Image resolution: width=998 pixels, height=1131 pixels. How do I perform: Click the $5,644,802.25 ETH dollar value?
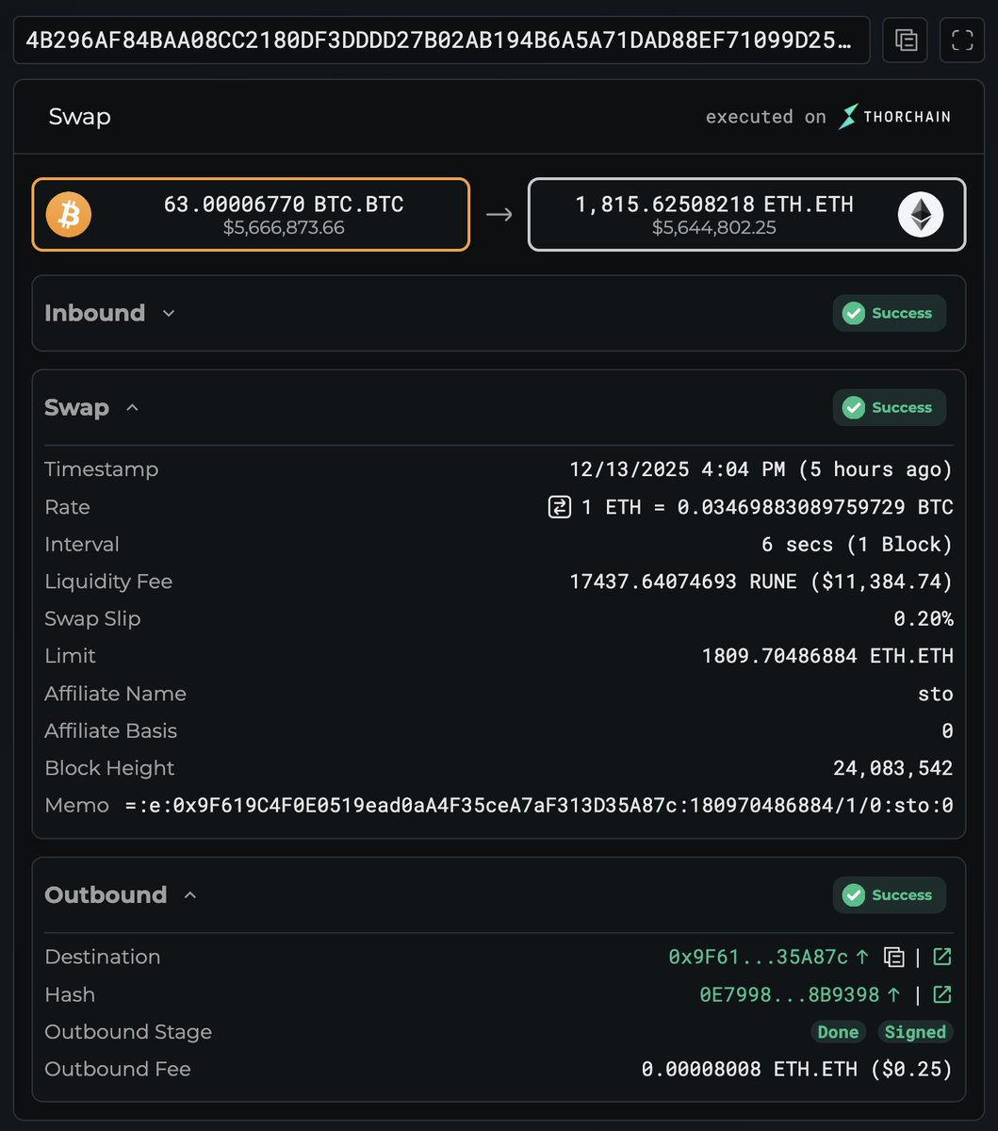click(x=713, y=228)
